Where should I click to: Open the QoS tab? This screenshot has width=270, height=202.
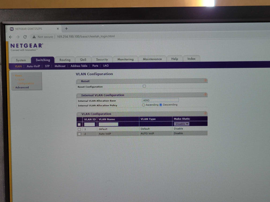(x=83, y=60)
